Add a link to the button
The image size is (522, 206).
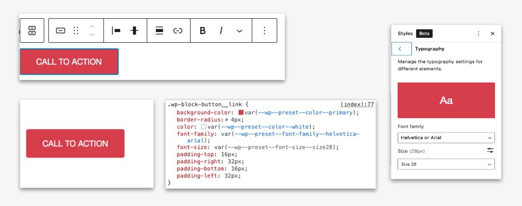point(178,31)
